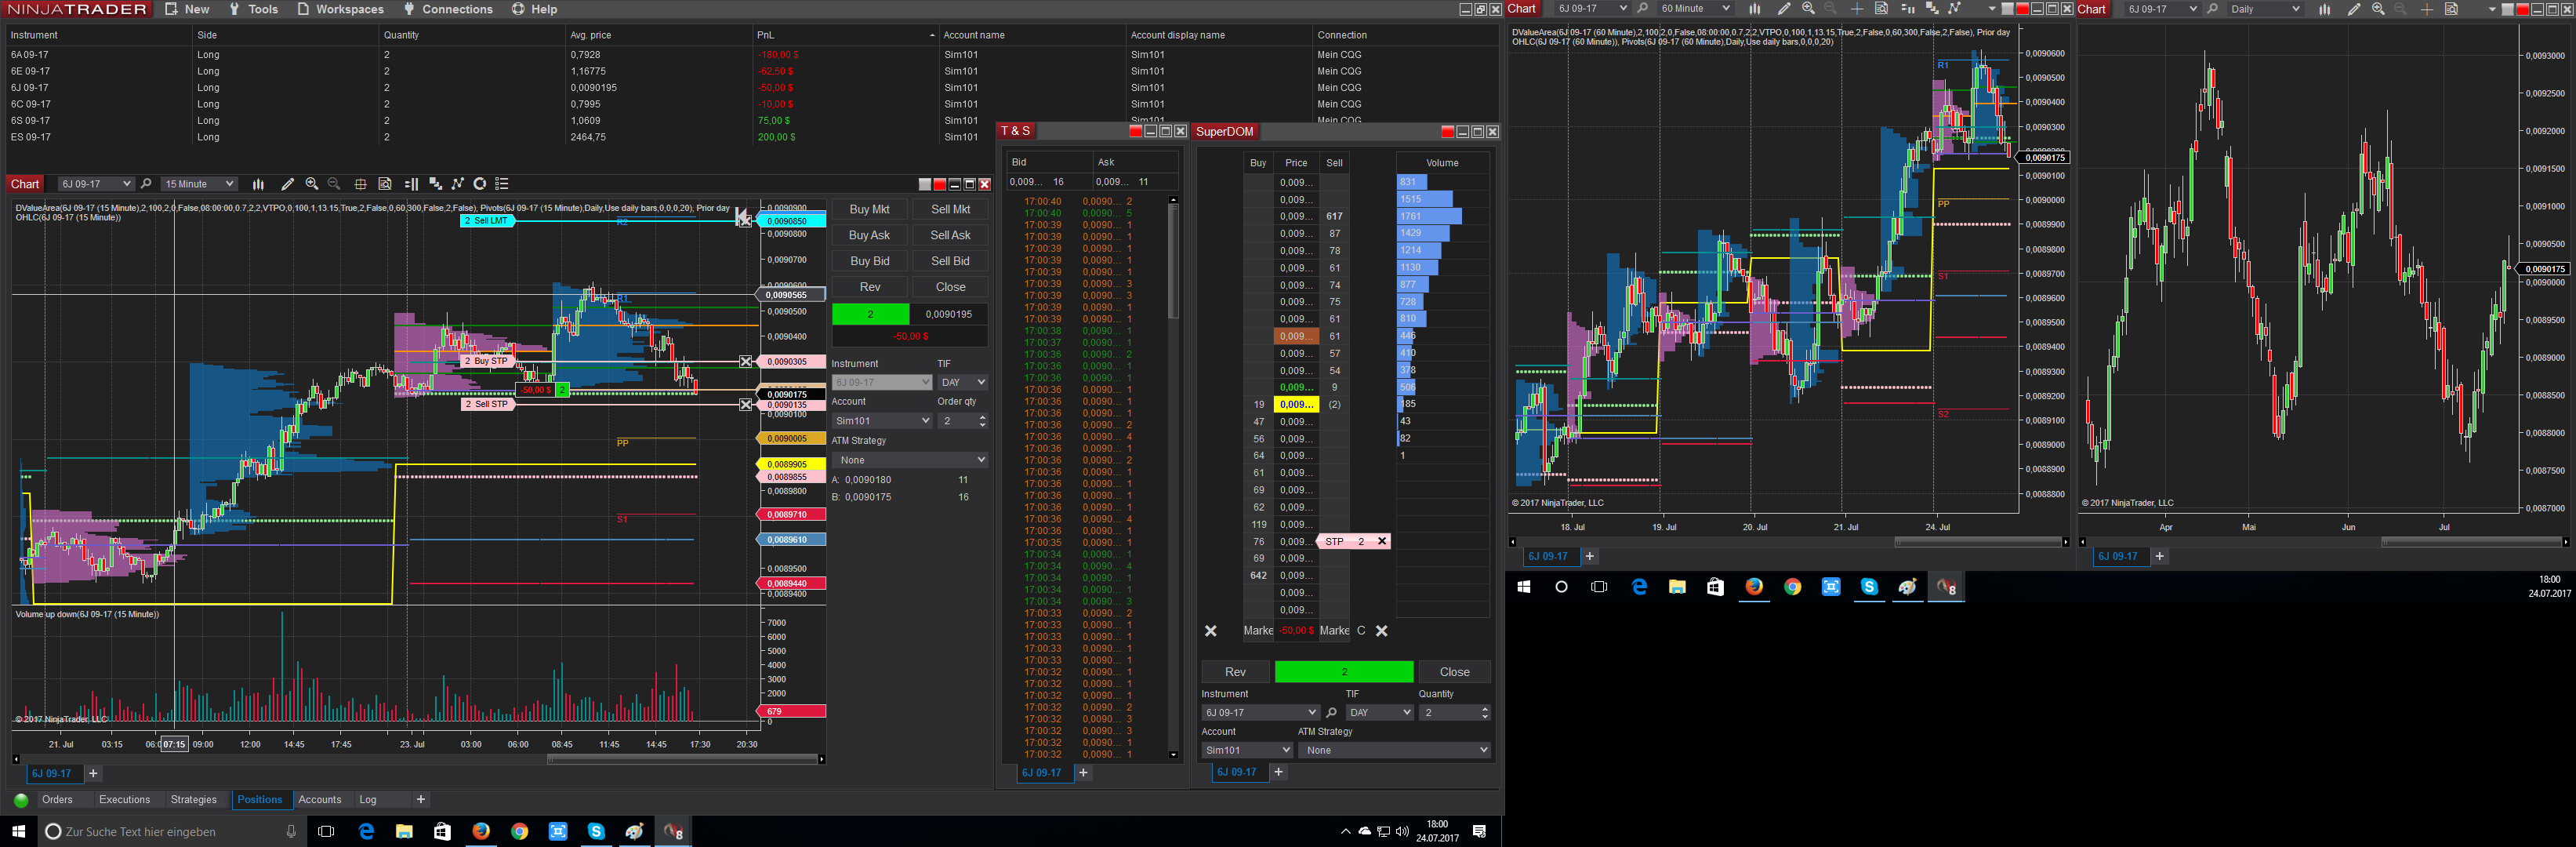Zoom in on the 15 Minute chart
The width and height of the screenshot is (2576, 847).
tap(312, 184)
